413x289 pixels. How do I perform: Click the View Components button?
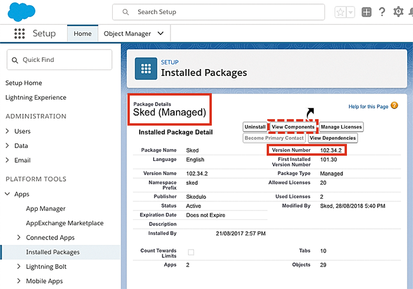coord(293,127)
